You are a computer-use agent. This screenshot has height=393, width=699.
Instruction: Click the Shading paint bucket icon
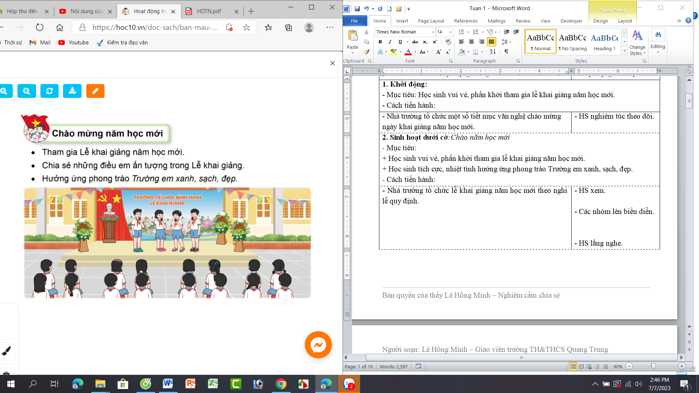coord(462,52)
